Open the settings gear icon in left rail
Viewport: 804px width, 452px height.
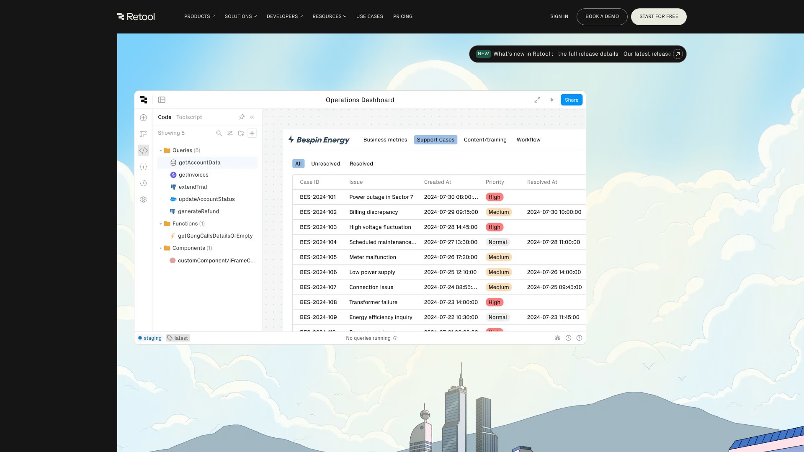143,200
